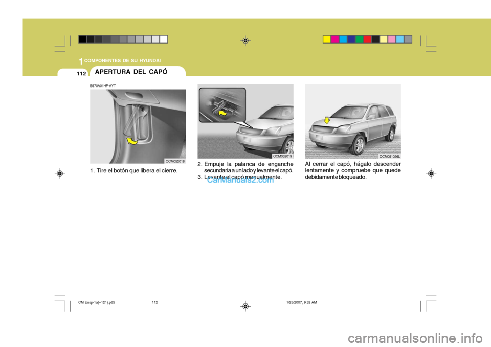Click the white swatch ending the grayscale bar

(164, 39)
